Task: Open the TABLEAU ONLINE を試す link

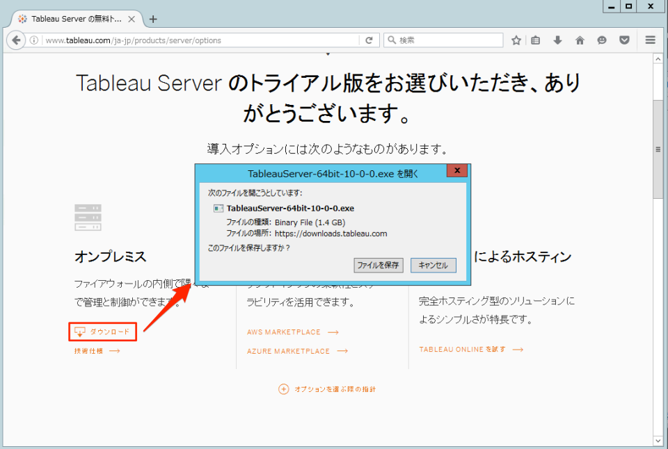Action: coord(464,350)
